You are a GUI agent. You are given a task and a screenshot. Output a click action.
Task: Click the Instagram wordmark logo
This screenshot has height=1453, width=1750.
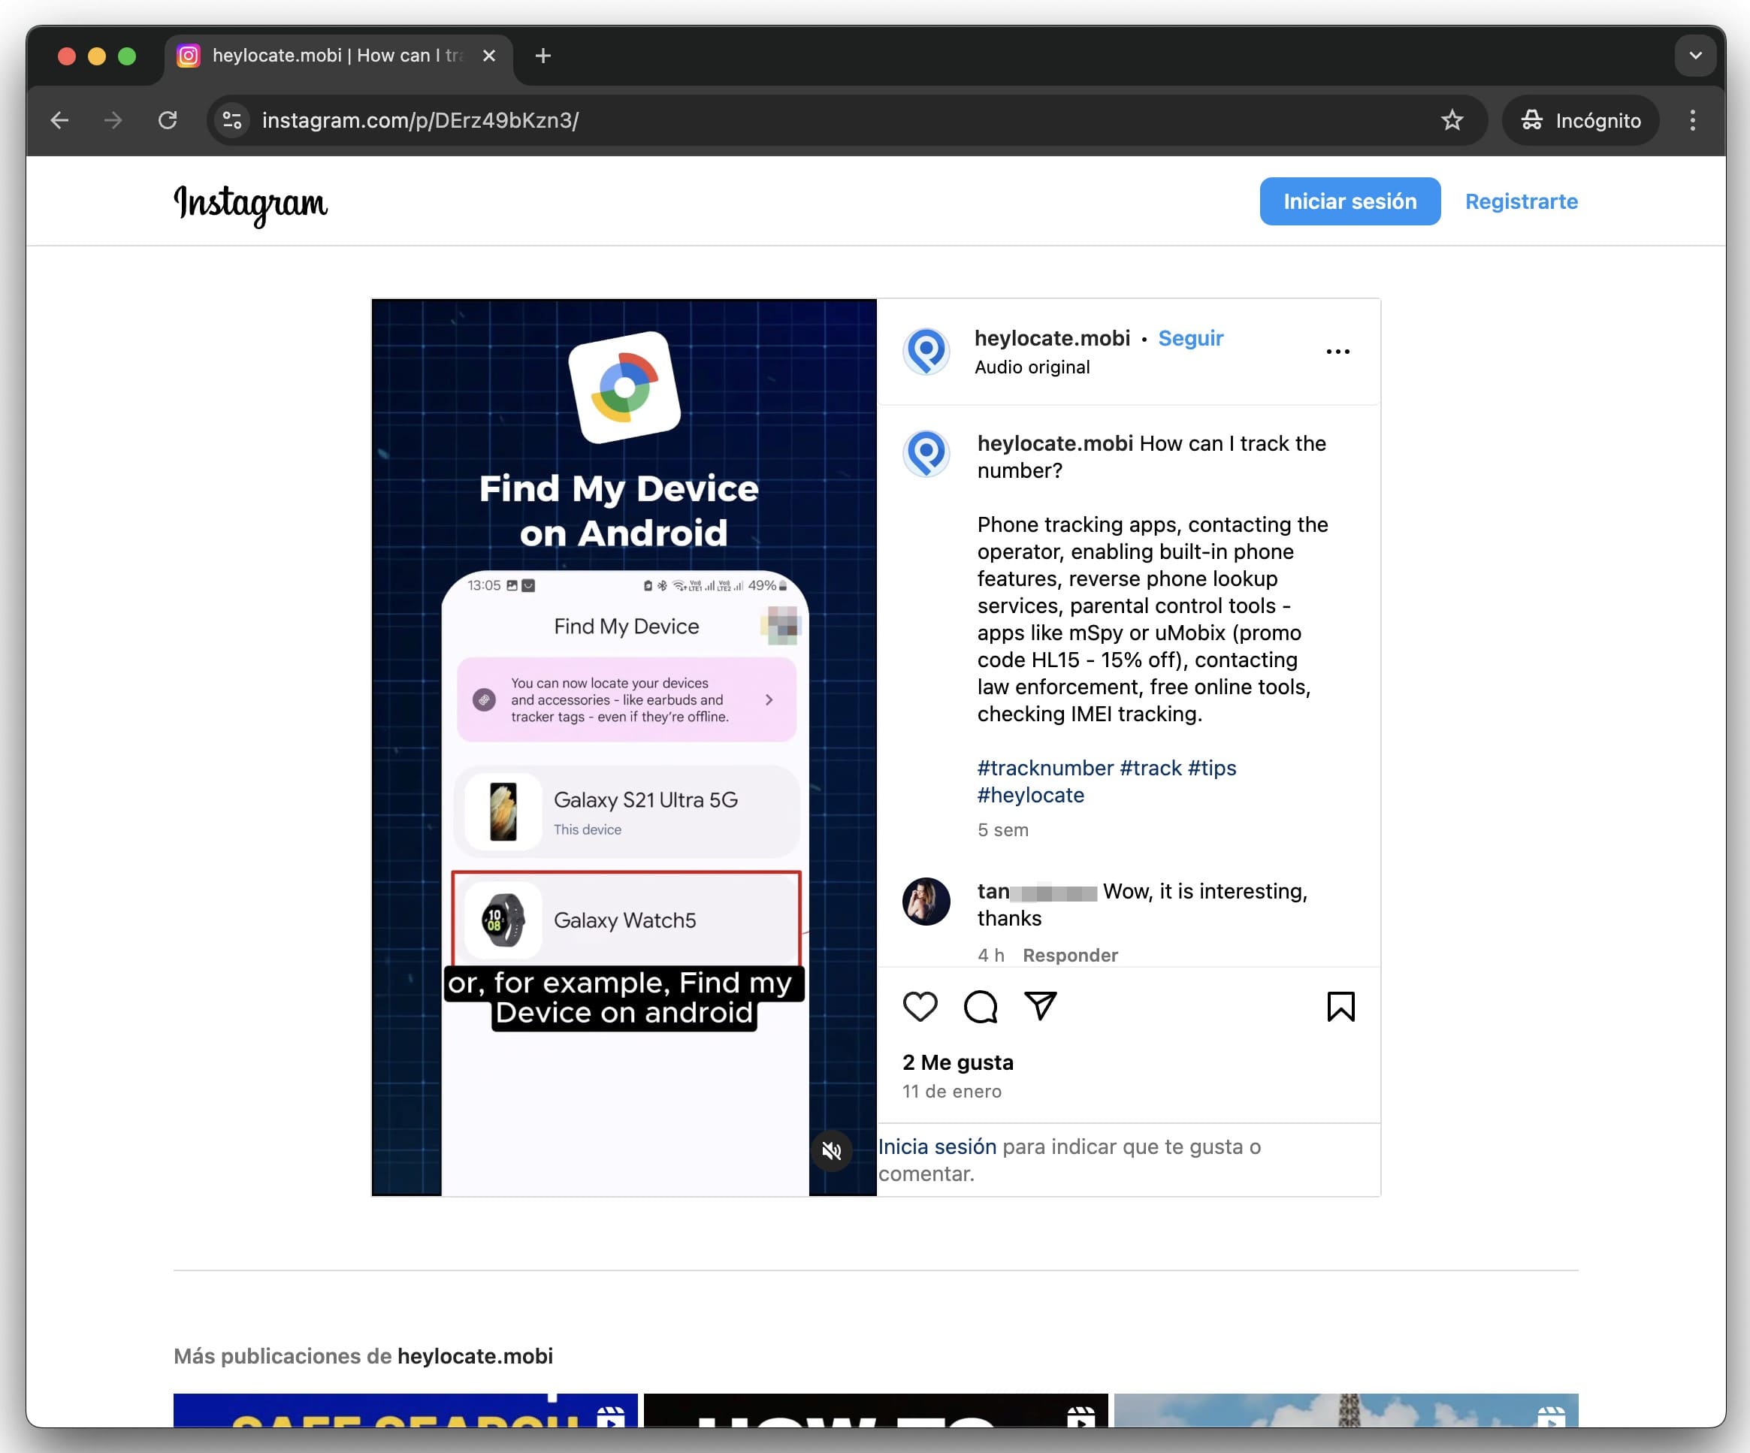click(x=250, y=204)
